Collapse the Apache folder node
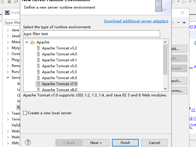The width and height of the screenshot is (196, 147). [27, 42]
